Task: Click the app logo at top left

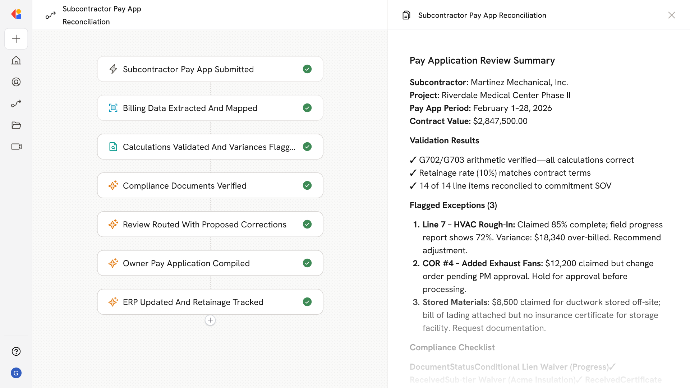Action: (16, 14)
